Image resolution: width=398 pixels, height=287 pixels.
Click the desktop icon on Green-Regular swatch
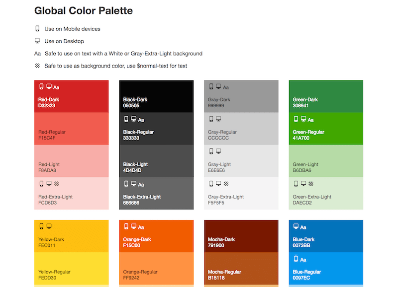302,119
